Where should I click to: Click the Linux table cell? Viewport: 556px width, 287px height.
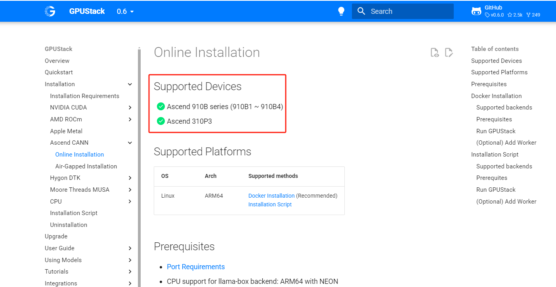click(168, 196)
